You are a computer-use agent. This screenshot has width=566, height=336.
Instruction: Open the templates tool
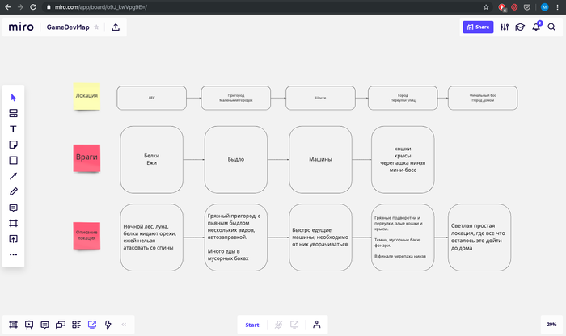tap(14, 113)
